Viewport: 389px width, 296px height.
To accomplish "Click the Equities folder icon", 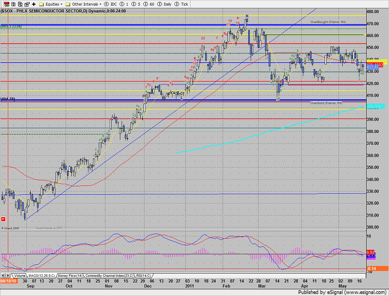I will click(42, 4).
